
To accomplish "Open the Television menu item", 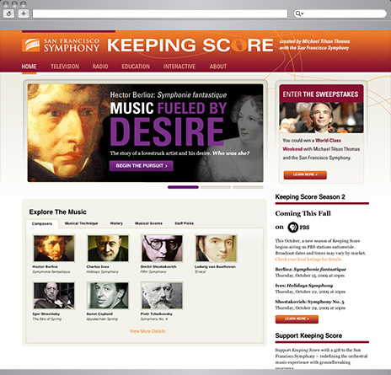I will 65,67.
